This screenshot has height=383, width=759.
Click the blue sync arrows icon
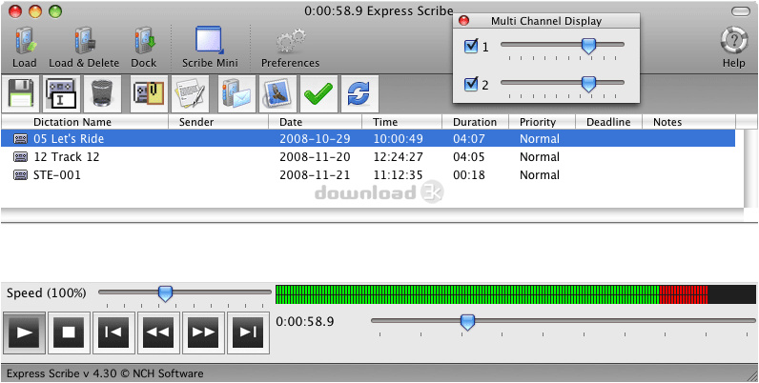coord(359,93)
